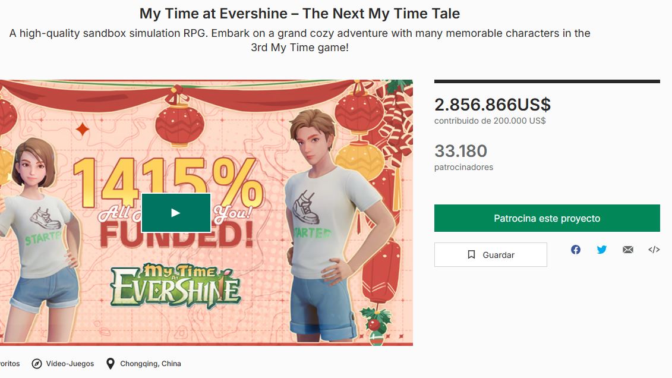Image resolution: width=672 pixels, height=378 pixels.
Task: Click the 2.856.866US$ pledged amount
Action: [x=493, y=105]
